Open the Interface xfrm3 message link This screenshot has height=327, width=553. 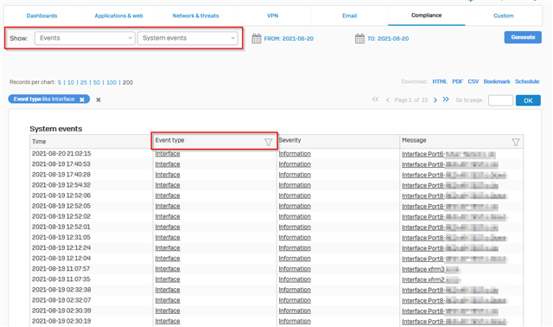coord(423,269)
